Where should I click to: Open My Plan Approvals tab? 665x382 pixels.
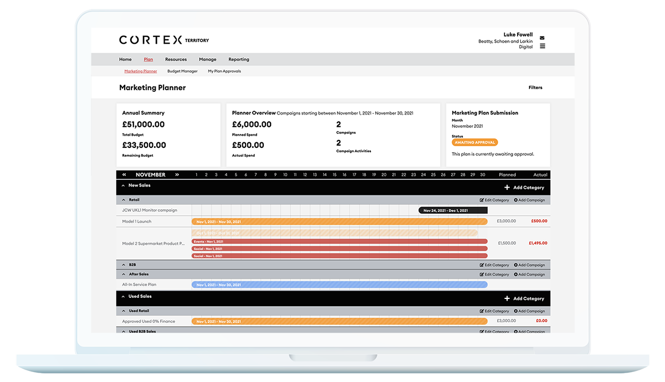click(x=224, y=71)
